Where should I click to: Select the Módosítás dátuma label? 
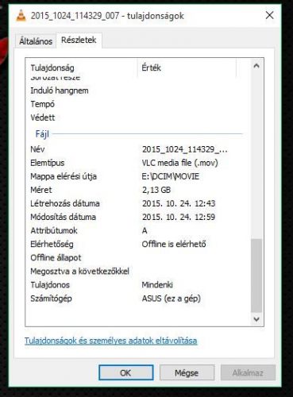coord(64,217)
